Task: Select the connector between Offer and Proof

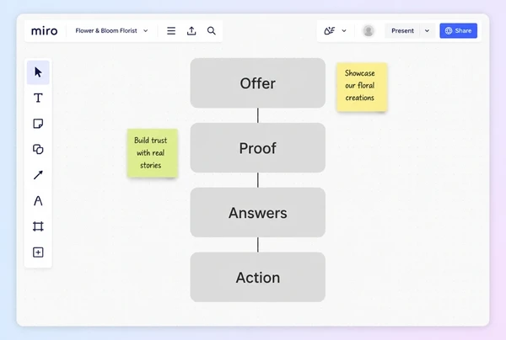Action: pyautogui.click(x=258, y=115)
